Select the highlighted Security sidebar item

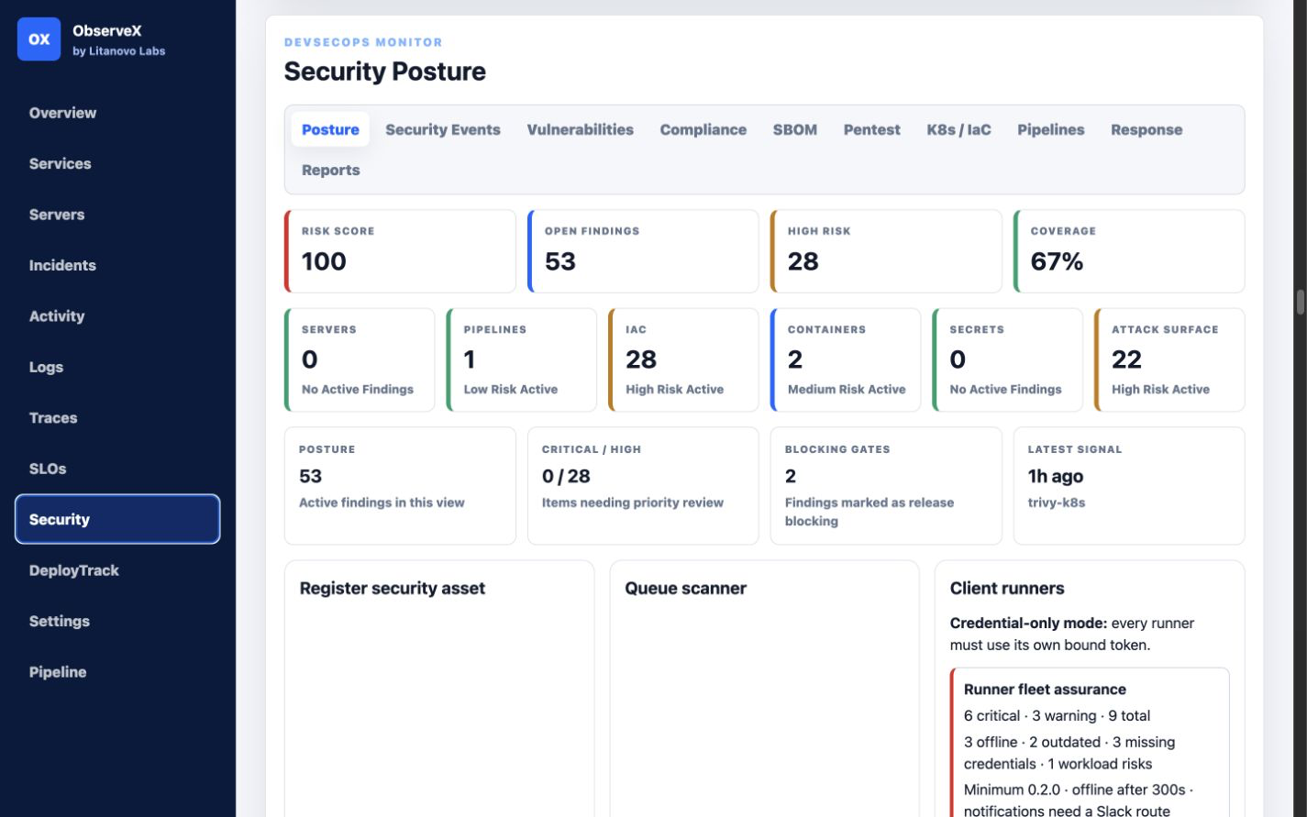point(117,519)
